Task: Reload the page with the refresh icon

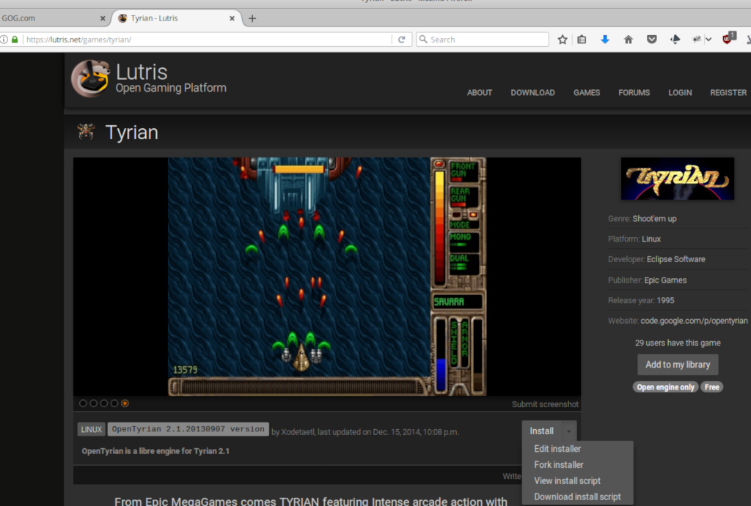Action: pyautogui.click(x=401, y=40)
